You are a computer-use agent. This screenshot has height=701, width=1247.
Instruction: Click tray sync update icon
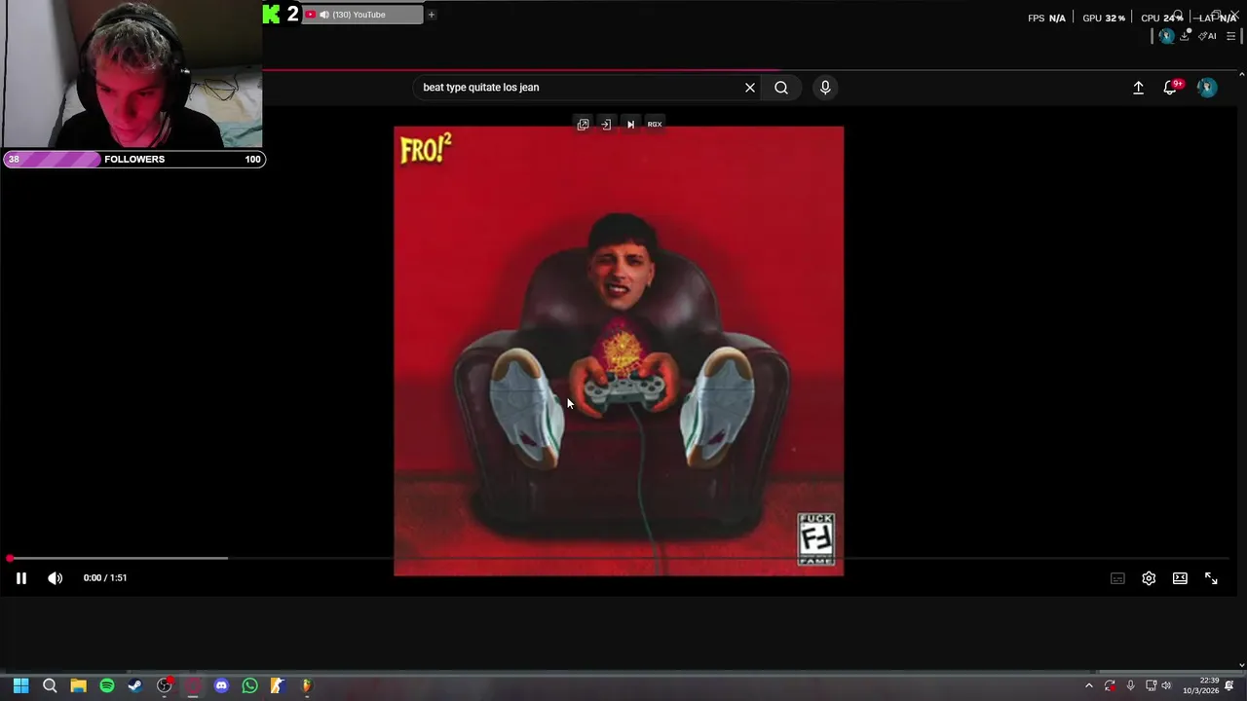(x=1110, y=685)
